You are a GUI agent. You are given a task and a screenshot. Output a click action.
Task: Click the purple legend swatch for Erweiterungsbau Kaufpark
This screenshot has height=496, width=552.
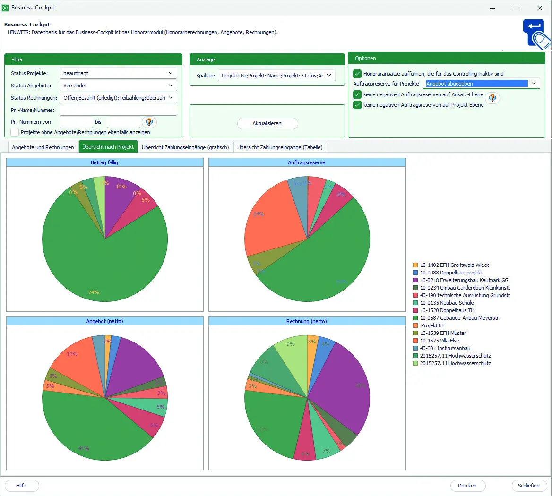[415, 280]
